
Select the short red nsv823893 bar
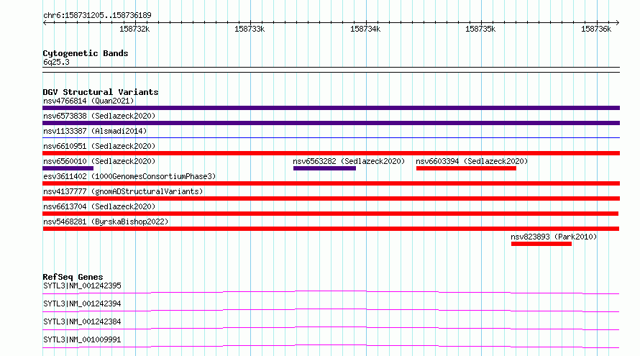tap(541, 244)
